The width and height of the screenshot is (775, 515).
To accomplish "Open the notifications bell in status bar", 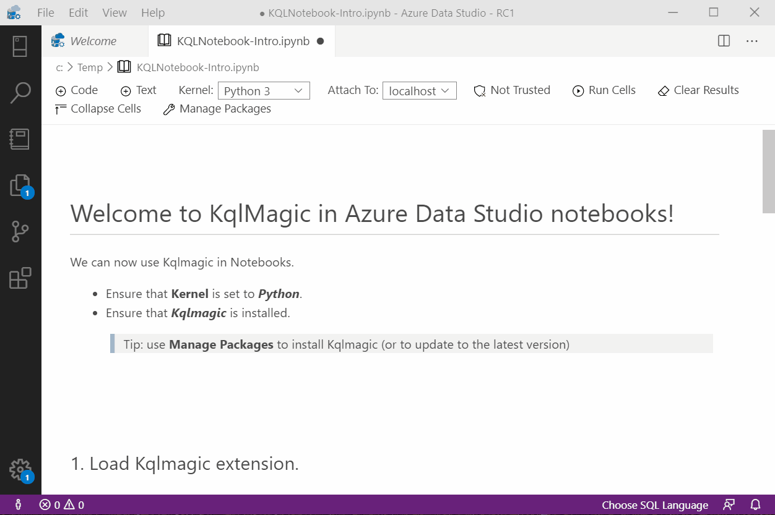I will (756, 504).
